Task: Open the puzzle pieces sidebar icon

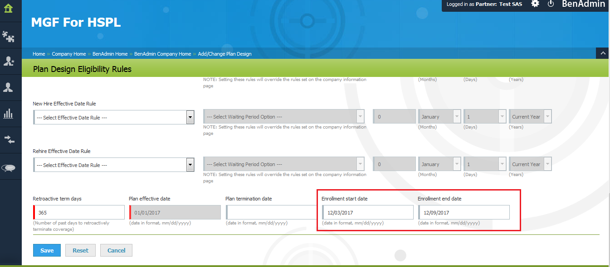Action: pyautogui.click(x=8, y=36)
